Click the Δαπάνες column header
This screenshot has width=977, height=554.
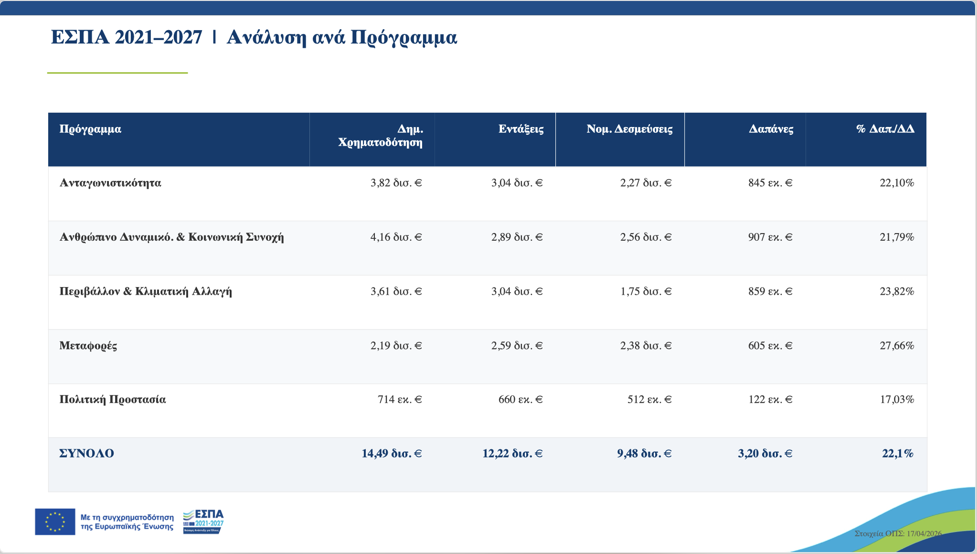pyautogui.click(x=771, y=129)
